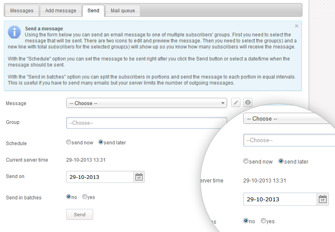Select send now in the magnified view
Screen dimensions: 335x232
coord(246,161)
